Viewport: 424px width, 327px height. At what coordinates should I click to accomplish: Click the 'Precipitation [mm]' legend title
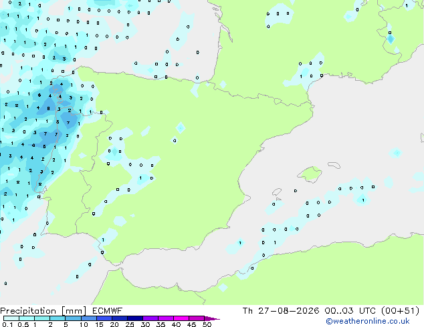(43, 311)
